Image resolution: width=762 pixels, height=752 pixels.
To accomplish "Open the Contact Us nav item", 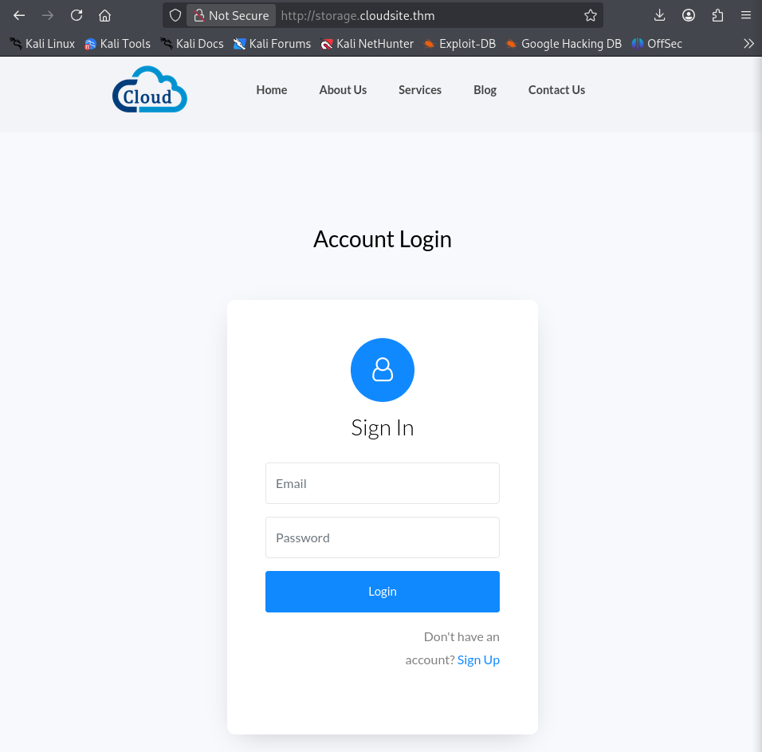I will 556,90.
